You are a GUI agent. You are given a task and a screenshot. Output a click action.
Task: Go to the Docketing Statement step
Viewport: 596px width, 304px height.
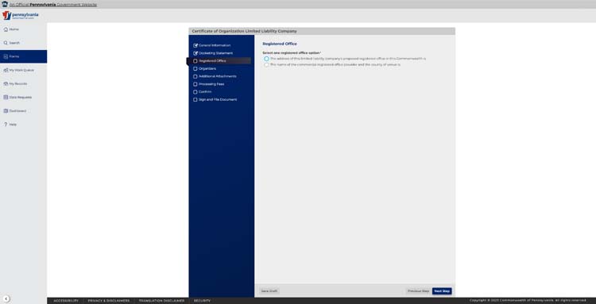tap(215, 53)
